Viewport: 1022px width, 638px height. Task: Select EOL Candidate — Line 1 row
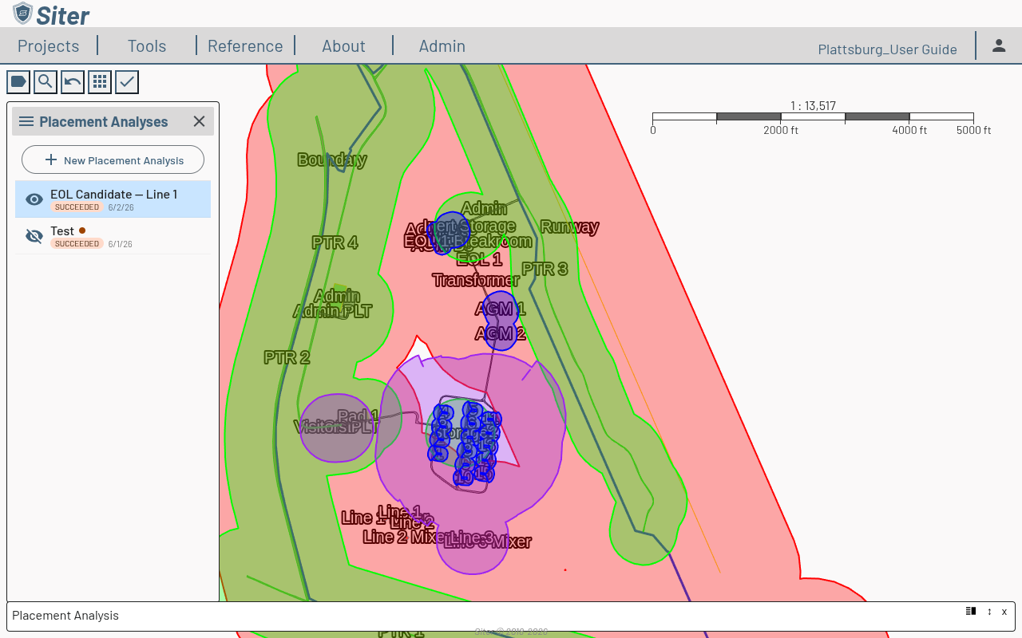pyautogui.click(x=113, y=199)
